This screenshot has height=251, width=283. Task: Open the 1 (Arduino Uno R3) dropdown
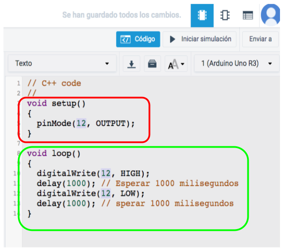[x=236, y=64]
